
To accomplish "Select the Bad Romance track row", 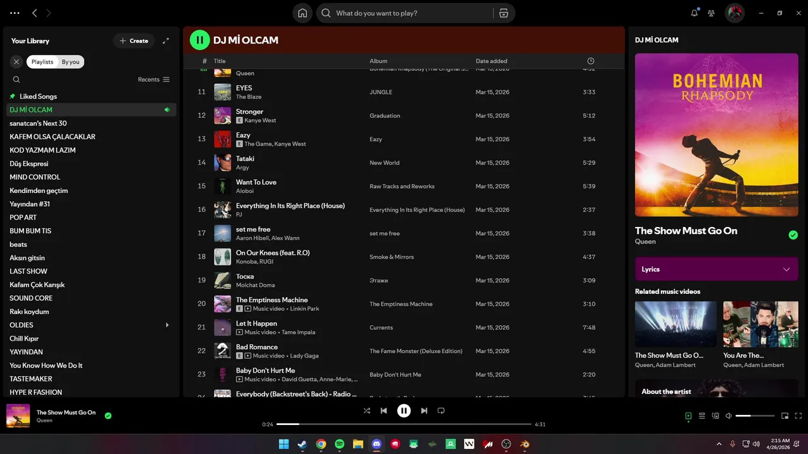I will click(404, 351).
